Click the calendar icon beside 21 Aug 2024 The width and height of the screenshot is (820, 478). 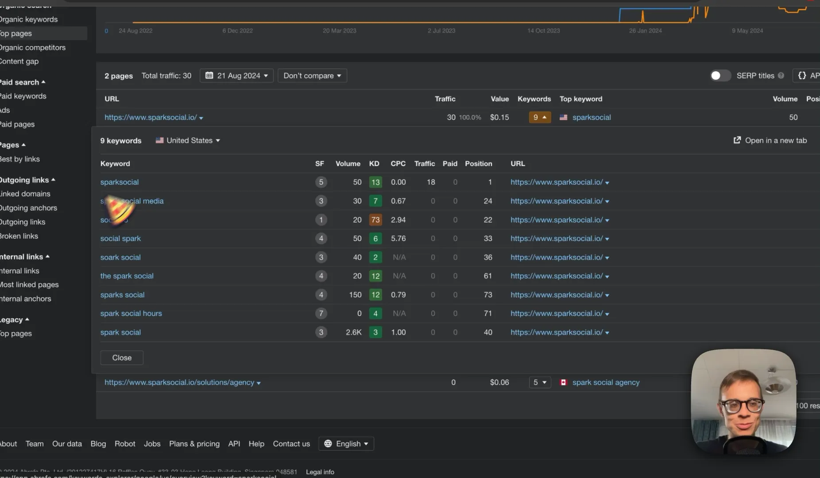209,76
